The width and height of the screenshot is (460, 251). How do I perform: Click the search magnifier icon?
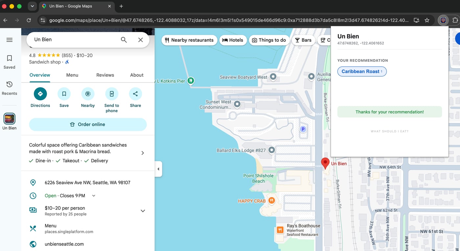(124, 40)
